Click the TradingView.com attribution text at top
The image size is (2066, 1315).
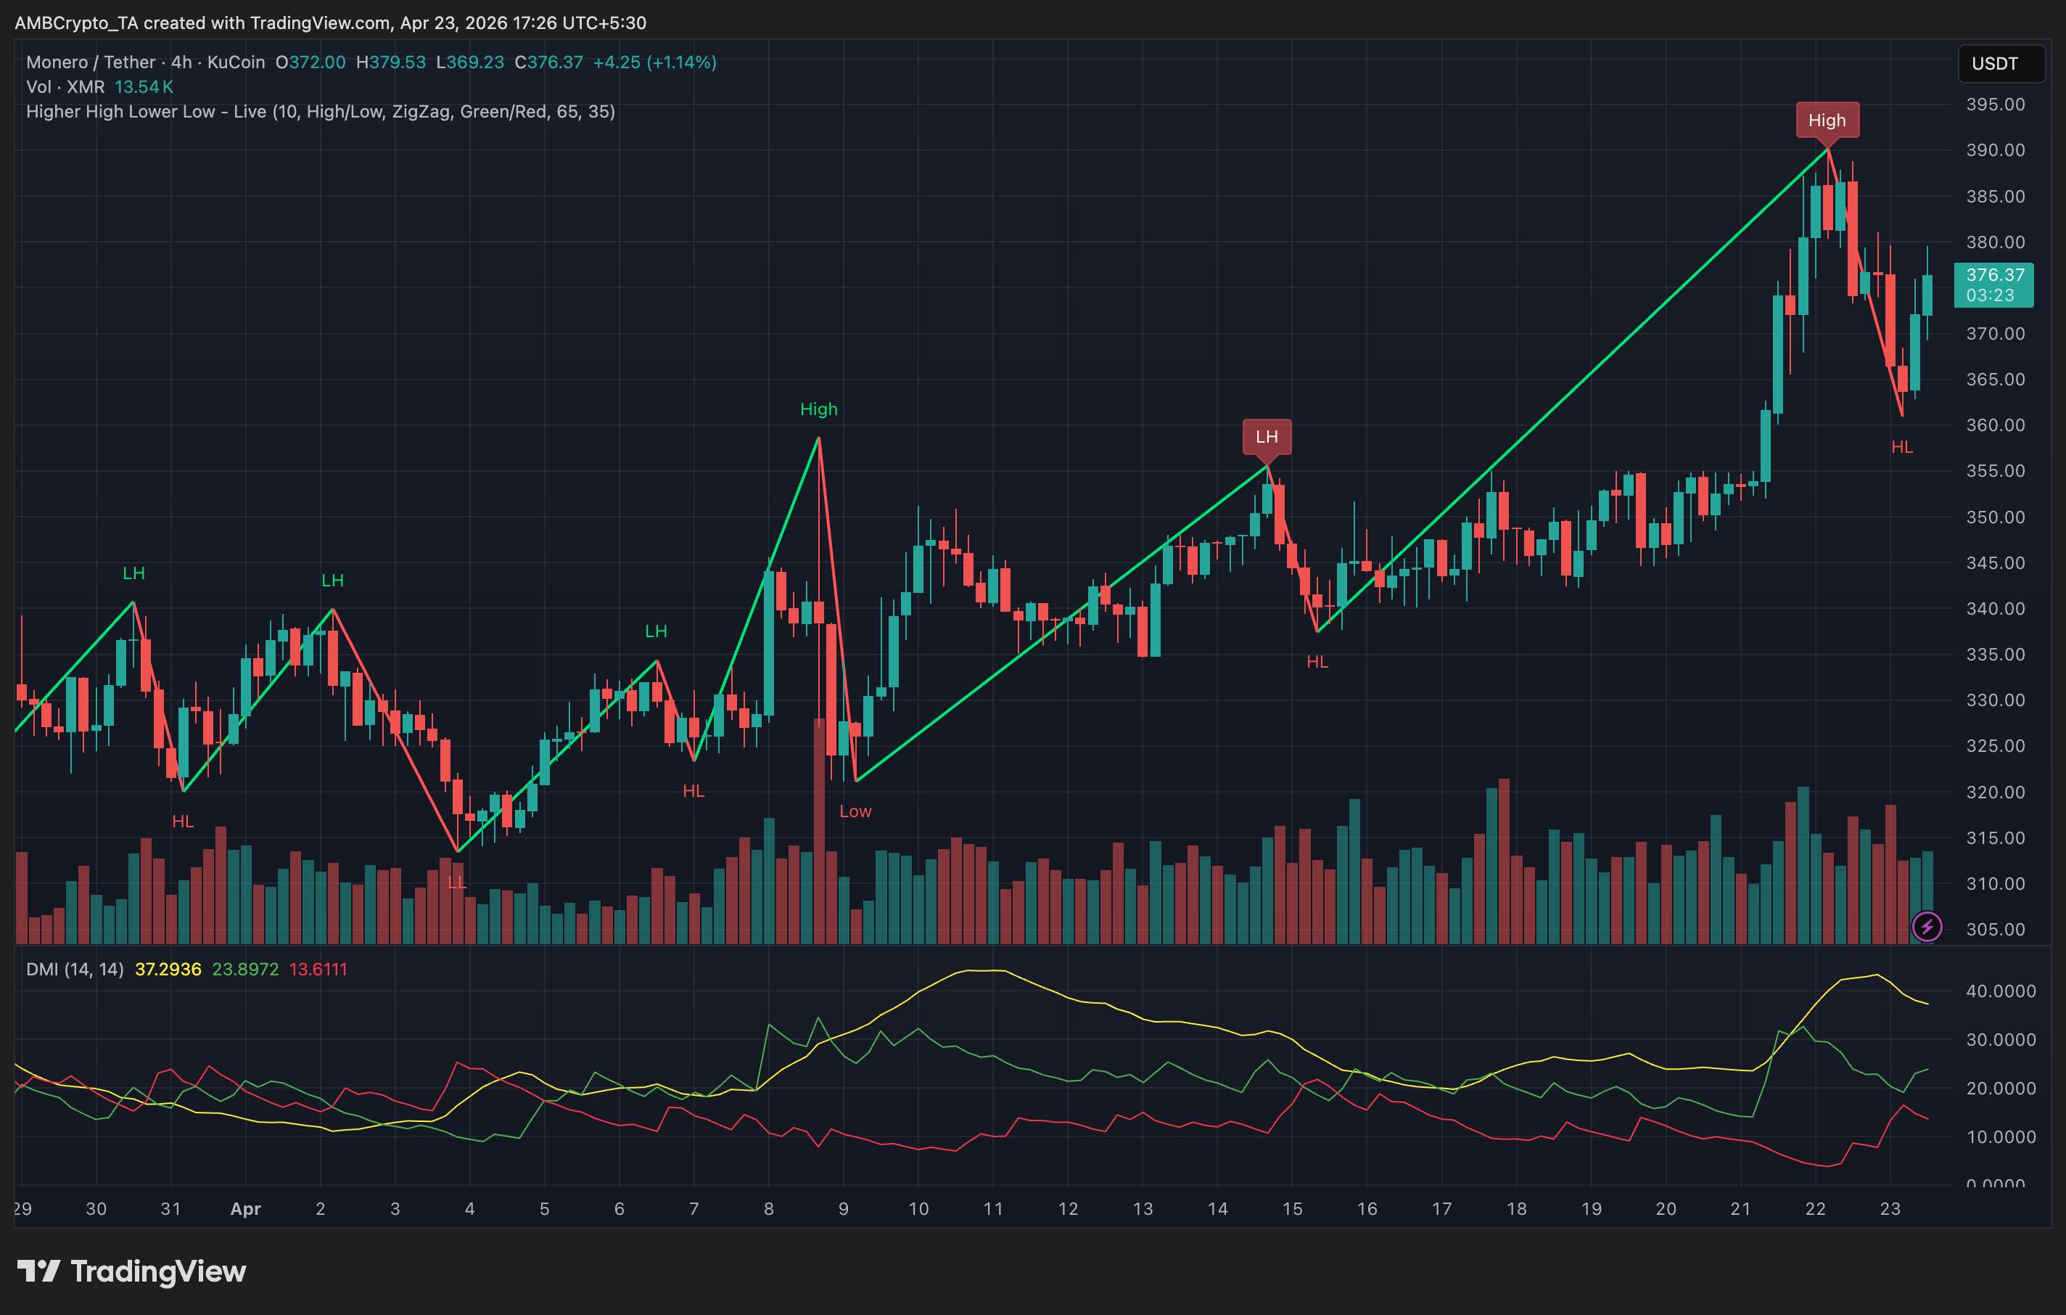point(319,23)
